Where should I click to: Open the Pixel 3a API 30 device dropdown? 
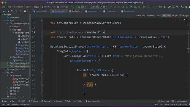click(99, 7)
